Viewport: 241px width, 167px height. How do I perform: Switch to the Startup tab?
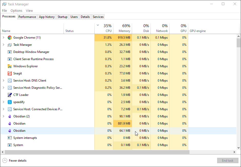(x=62, y=17)
